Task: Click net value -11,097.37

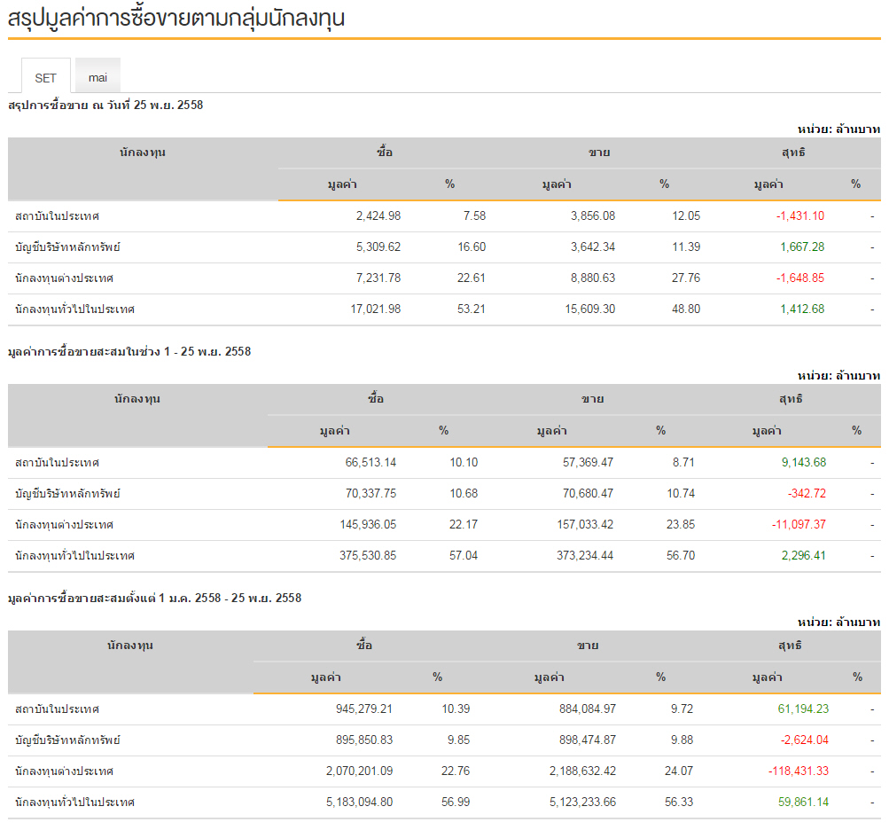Action: 799,525
